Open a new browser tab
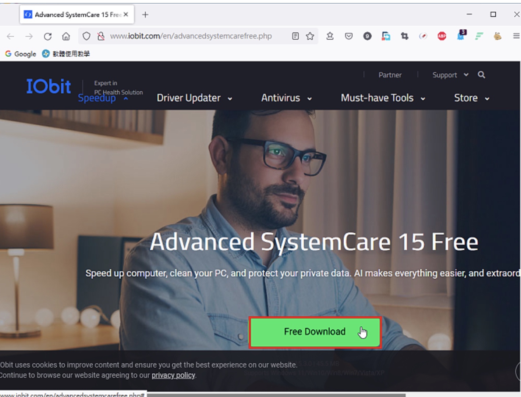 [x=145, y=15]
